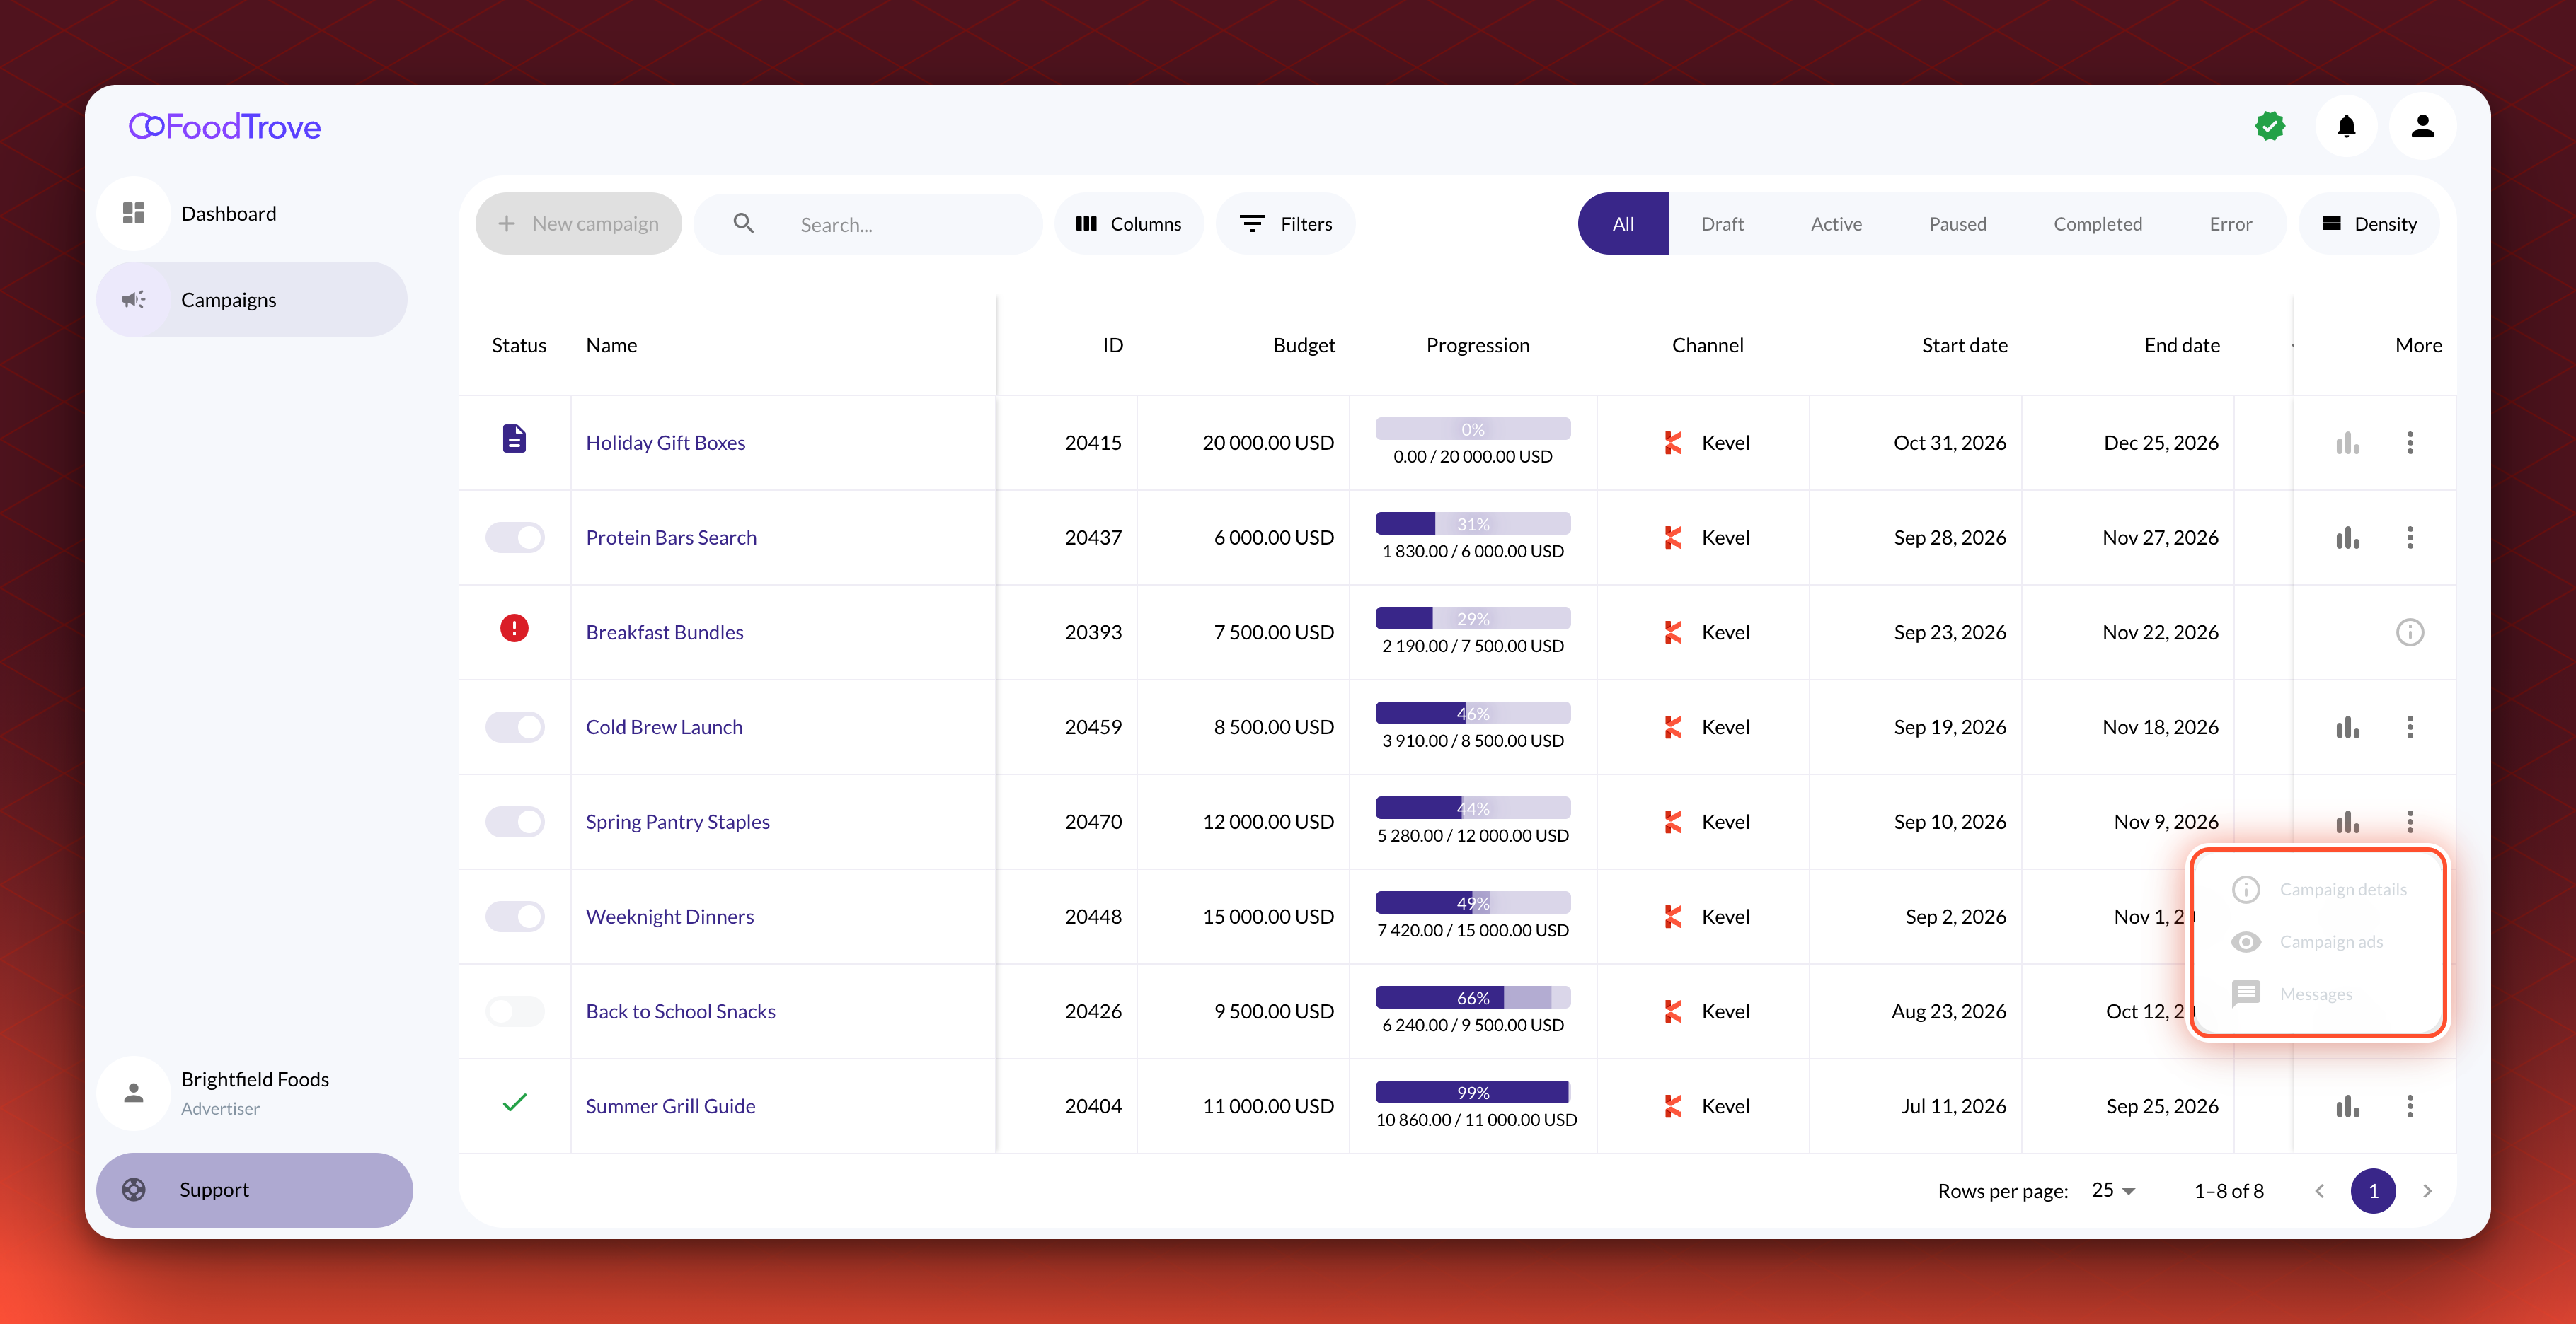Viewport: 2576px width, 1324px height.
Task: Open the Columns button
Action: (1129, 223)
